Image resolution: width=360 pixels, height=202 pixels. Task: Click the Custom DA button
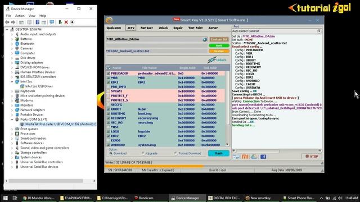219,39
